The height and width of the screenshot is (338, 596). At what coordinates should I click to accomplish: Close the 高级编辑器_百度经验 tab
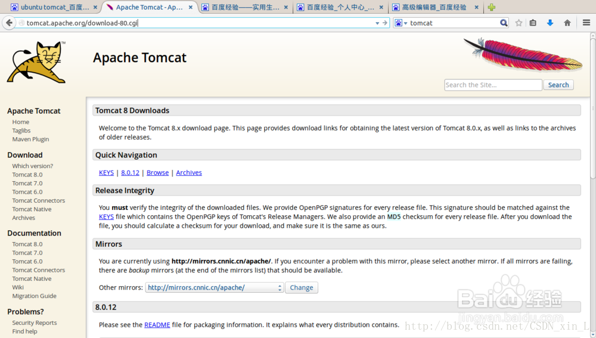[476, 7]
